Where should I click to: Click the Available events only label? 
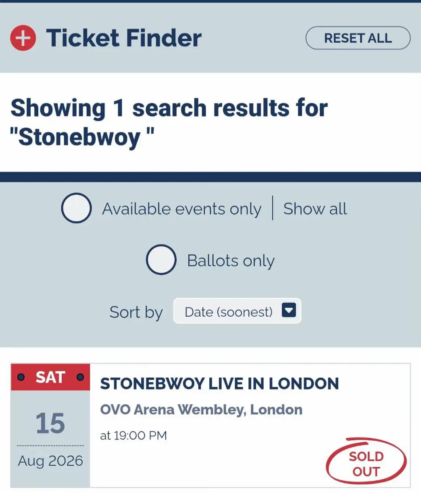181,209
